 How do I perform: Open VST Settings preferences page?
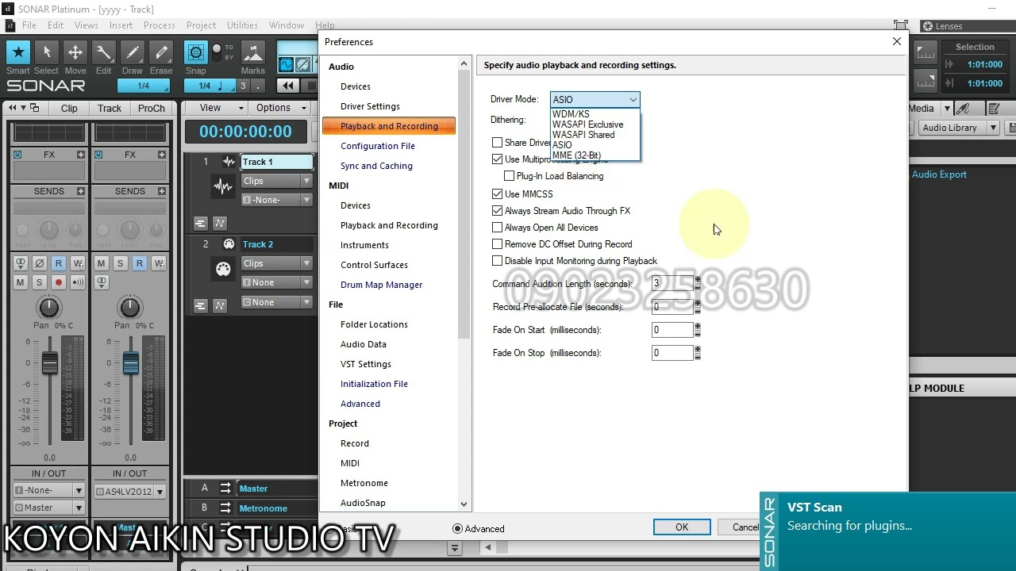tap(366, 364)
